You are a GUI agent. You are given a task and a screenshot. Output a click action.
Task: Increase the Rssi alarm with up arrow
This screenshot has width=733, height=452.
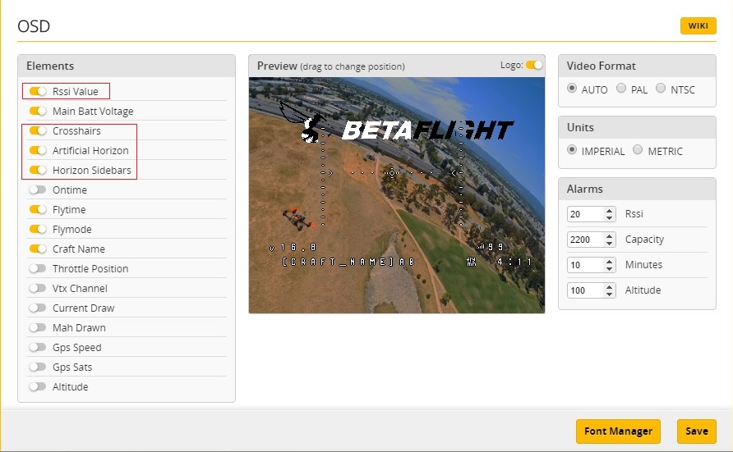609,210
